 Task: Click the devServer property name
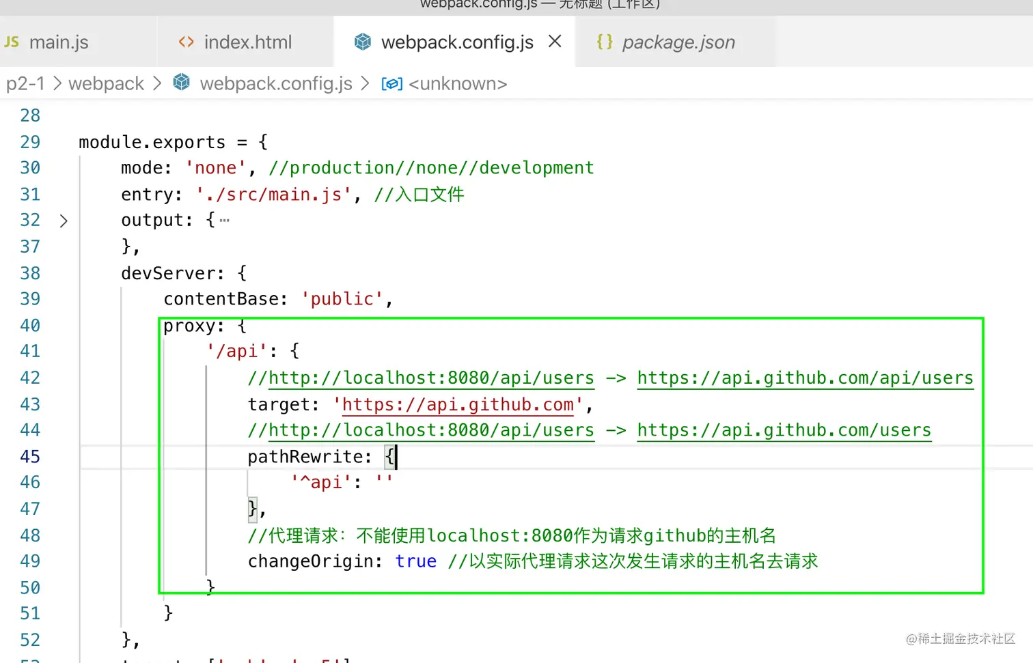pyautogui.click(x=168, y=273)
